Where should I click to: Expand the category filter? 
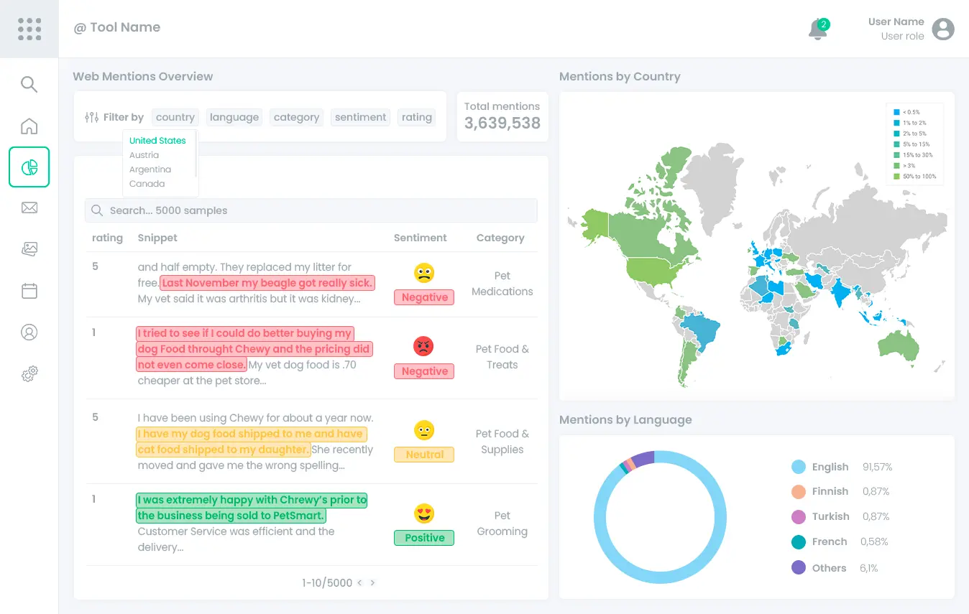(x=296, y=117)
